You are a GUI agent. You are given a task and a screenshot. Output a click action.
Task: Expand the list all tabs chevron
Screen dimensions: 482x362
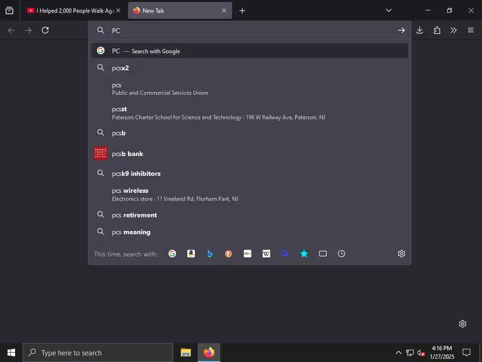[388, 10]
